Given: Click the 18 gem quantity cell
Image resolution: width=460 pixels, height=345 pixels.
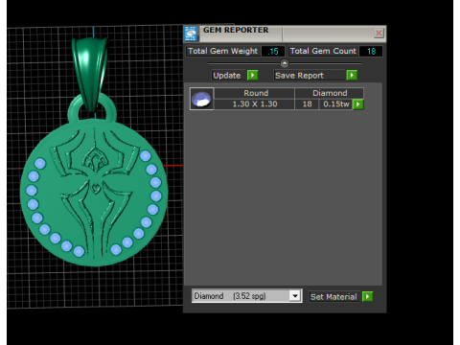Looking at the screenshot, I should pyautogui.click(x=307, y=104).
